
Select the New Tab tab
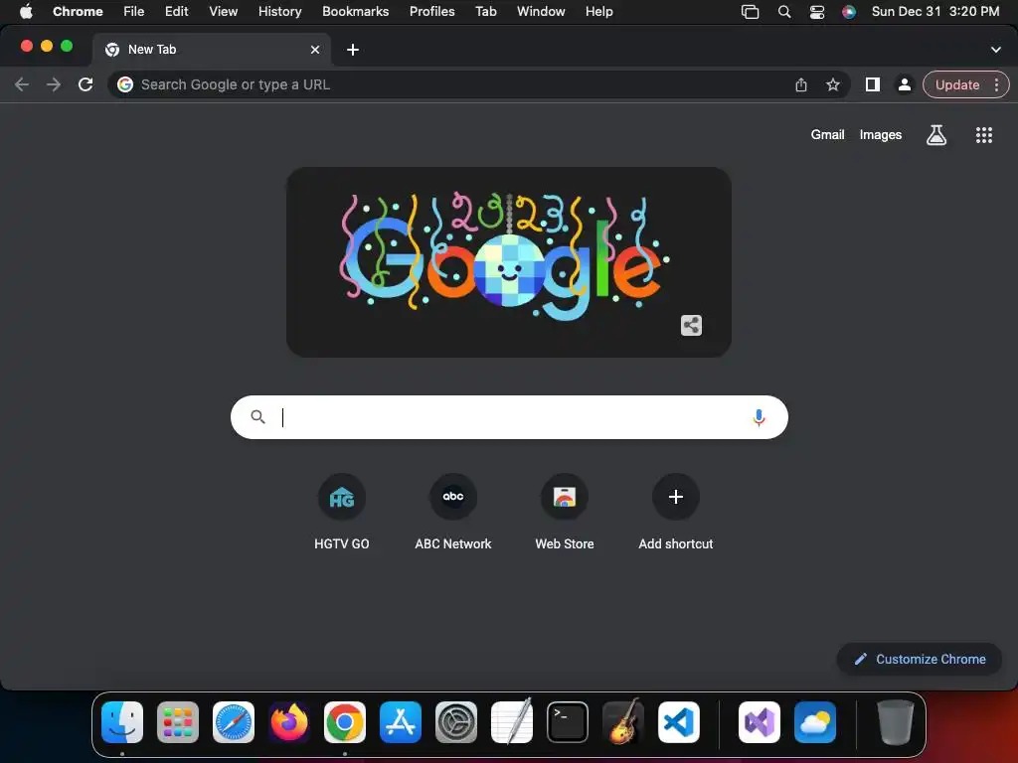[211, 50]
